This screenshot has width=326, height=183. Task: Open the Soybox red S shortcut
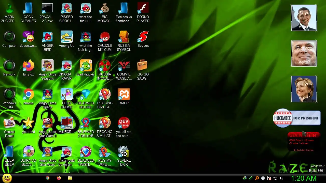143,39
